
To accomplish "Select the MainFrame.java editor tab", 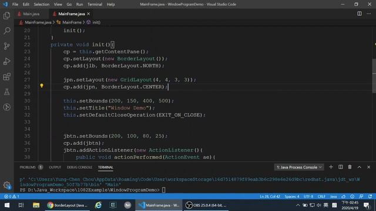I will 72,14.
